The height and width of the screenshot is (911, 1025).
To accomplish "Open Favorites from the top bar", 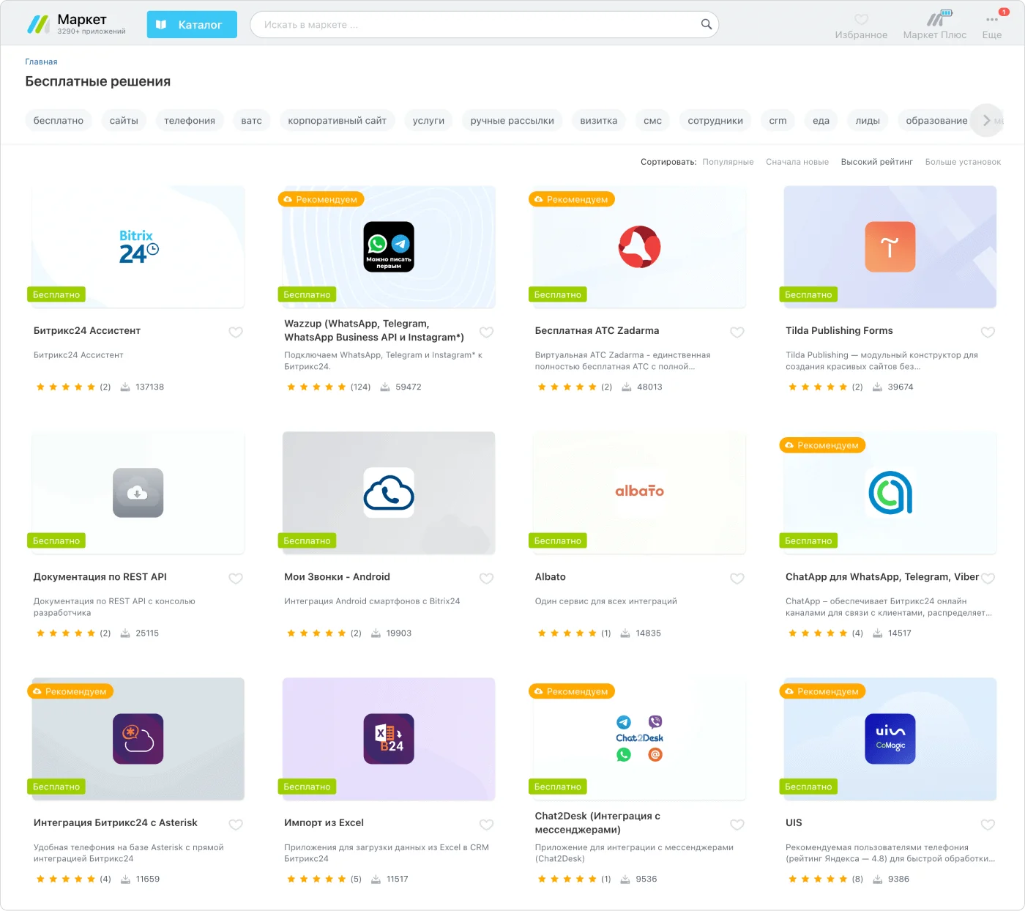I will tap(861, 26).
